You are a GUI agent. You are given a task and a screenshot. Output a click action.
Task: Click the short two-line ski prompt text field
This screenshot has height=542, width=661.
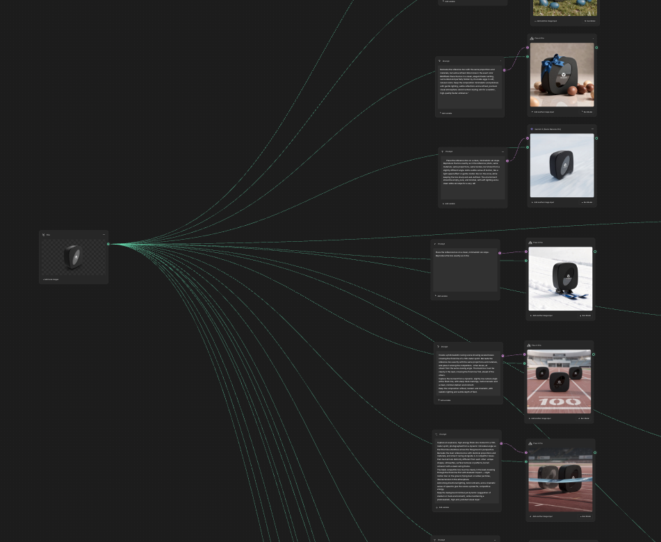tap(465, 270)
